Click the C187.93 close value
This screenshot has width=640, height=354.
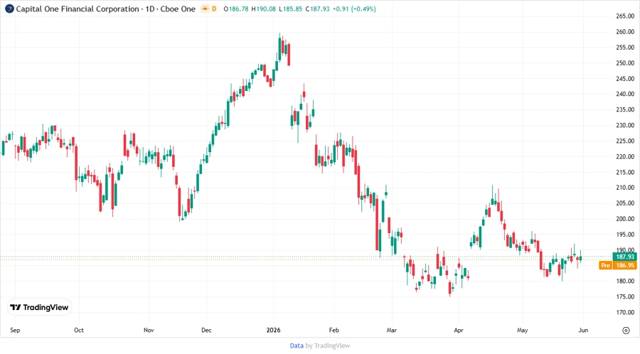click(x=317, y=9)
